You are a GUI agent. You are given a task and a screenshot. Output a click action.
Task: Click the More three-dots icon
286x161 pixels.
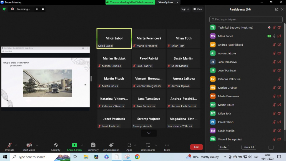(x=167, y=145)
